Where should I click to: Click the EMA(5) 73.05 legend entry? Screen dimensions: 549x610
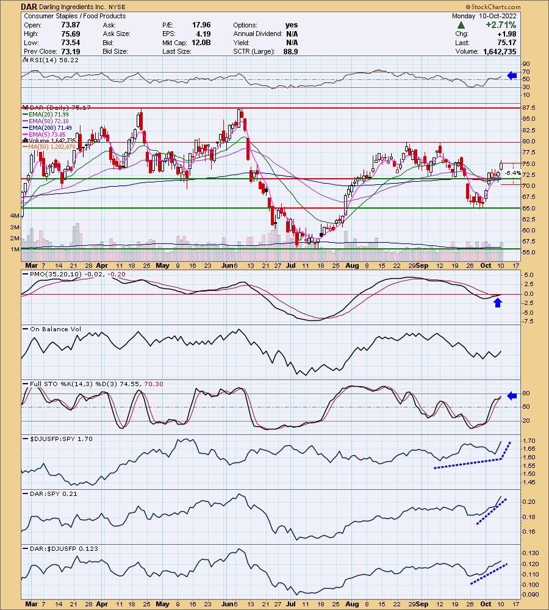47,134
